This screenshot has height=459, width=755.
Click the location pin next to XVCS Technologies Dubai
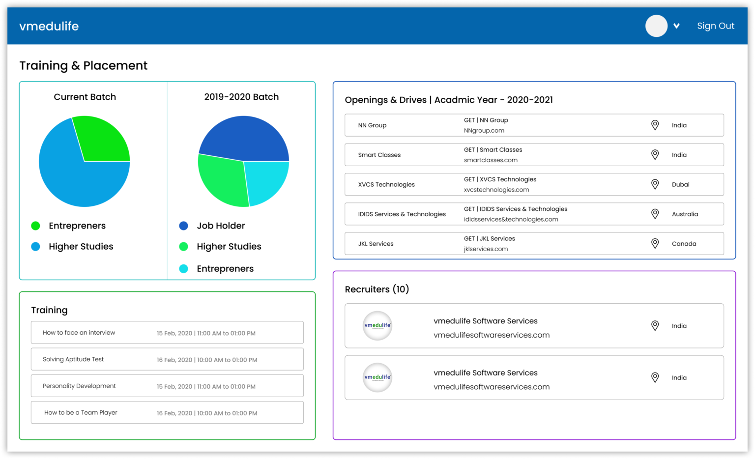coord(655,184)
